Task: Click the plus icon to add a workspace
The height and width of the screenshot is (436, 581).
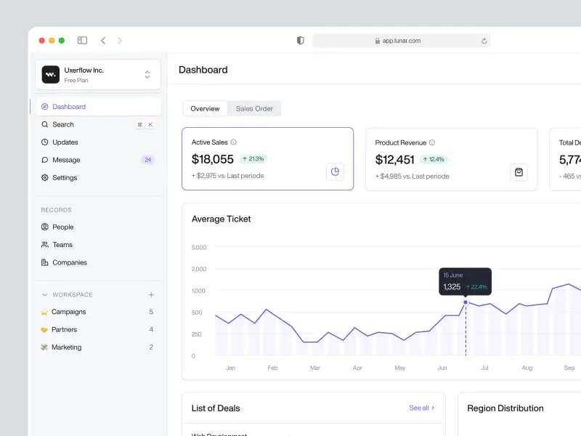Action: (x=151, y=295)
